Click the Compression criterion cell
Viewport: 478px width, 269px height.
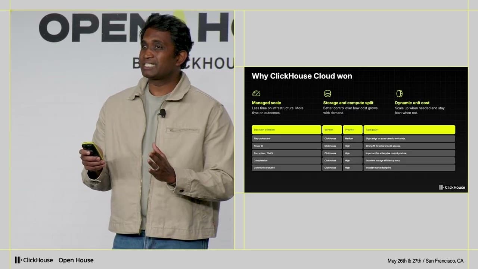click(286, 160)
